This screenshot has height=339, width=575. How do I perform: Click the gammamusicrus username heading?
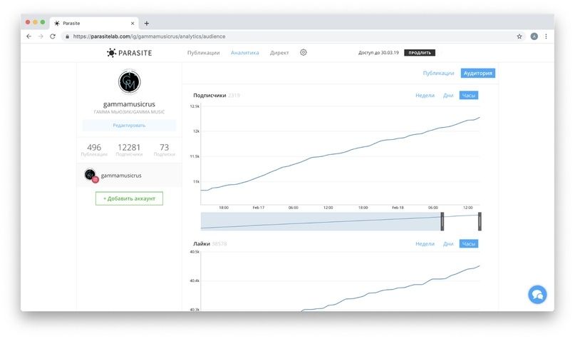click(129, 104)
